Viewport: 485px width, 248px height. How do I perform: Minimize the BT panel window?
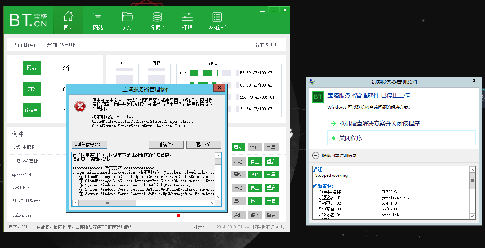click(x=274, y=10)
